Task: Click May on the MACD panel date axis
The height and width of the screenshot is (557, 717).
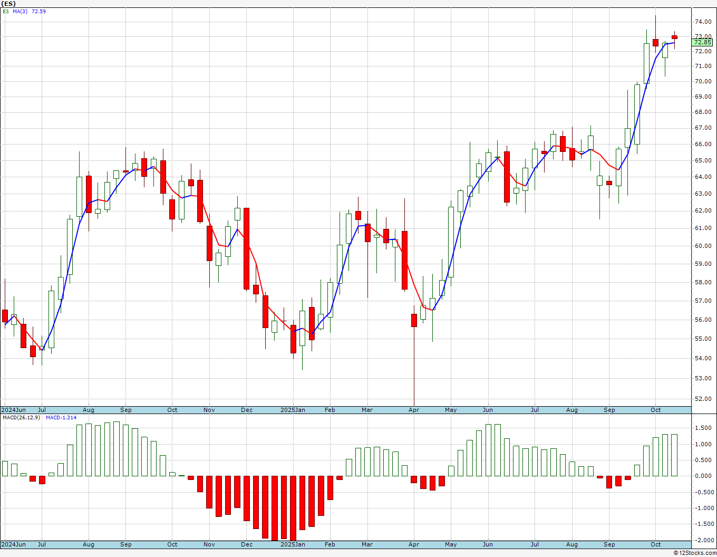Action: click(451, 544)
